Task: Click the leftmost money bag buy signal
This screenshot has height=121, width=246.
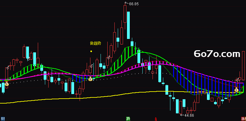Action: point(6,84)
